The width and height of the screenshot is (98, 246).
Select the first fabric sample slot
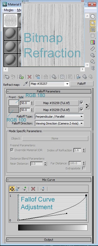pos(11,20)
